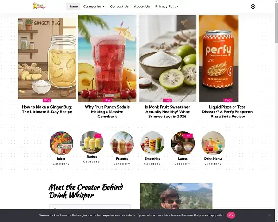Open Fruit Punch Soda comeback article title
278x222 pixels.
click(x=107, y=112)
